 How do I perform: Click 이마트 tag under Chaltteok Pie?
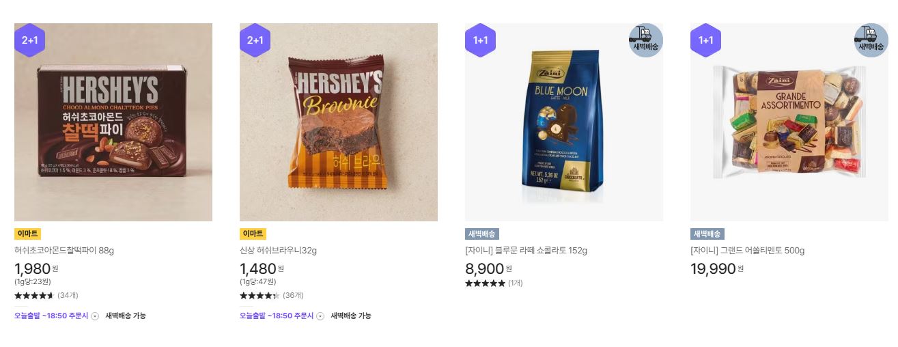pyautogui.click(x=27, y=234)
